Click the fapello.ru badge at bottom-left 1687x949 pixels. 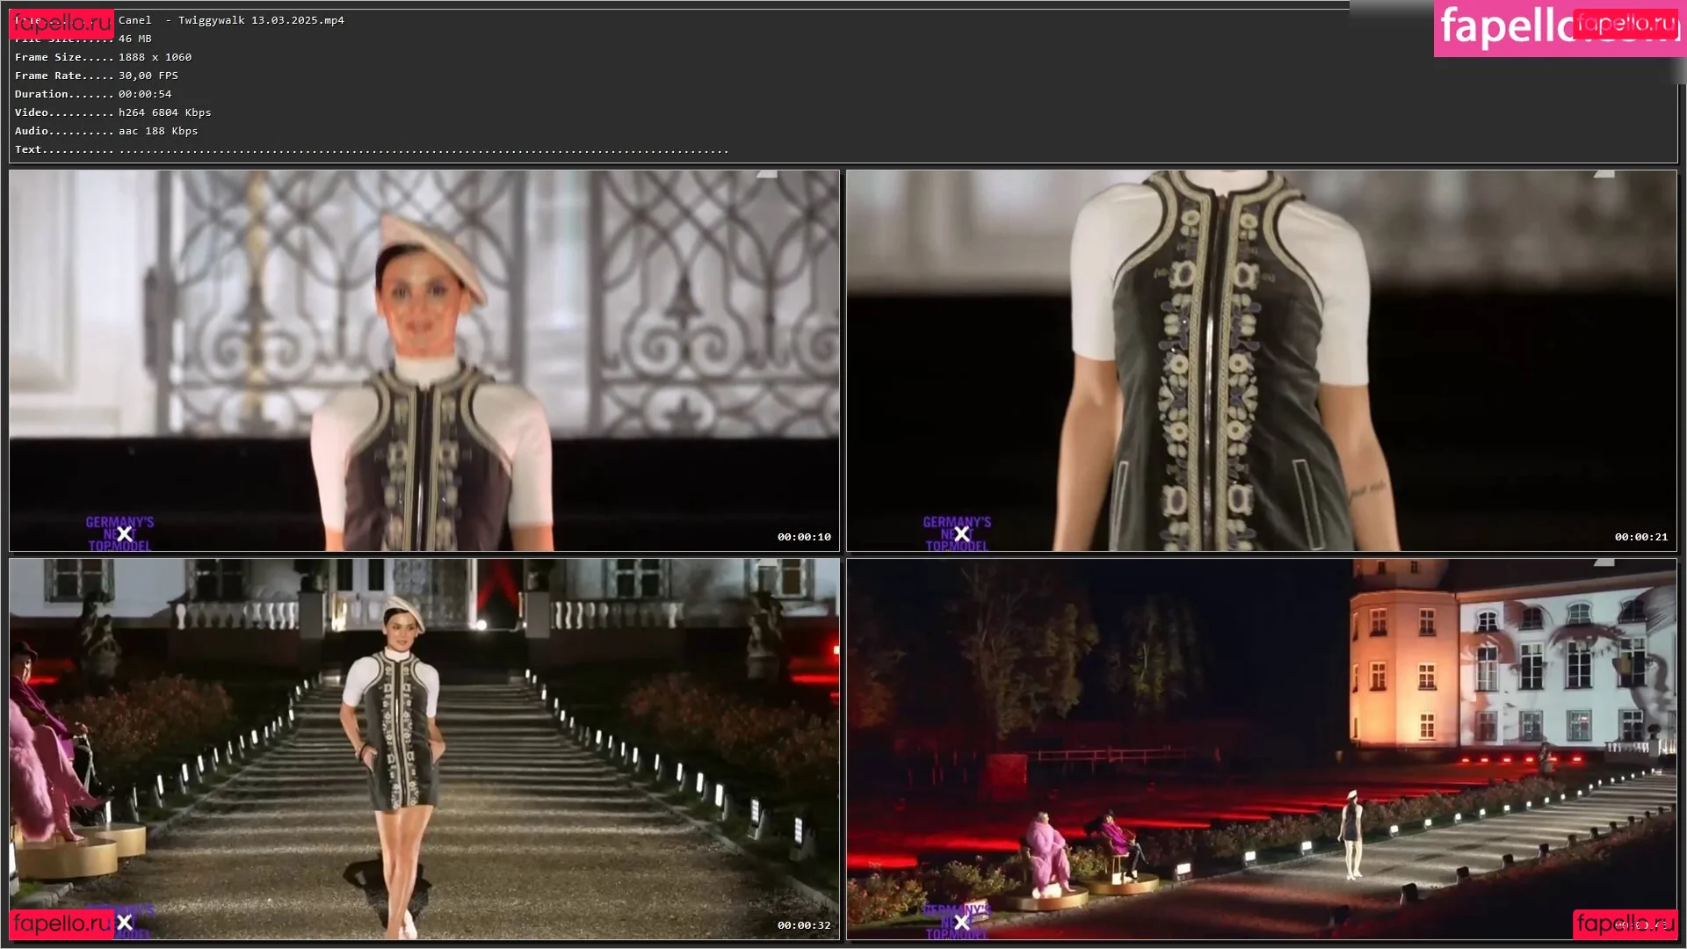(x=62, y=924)
